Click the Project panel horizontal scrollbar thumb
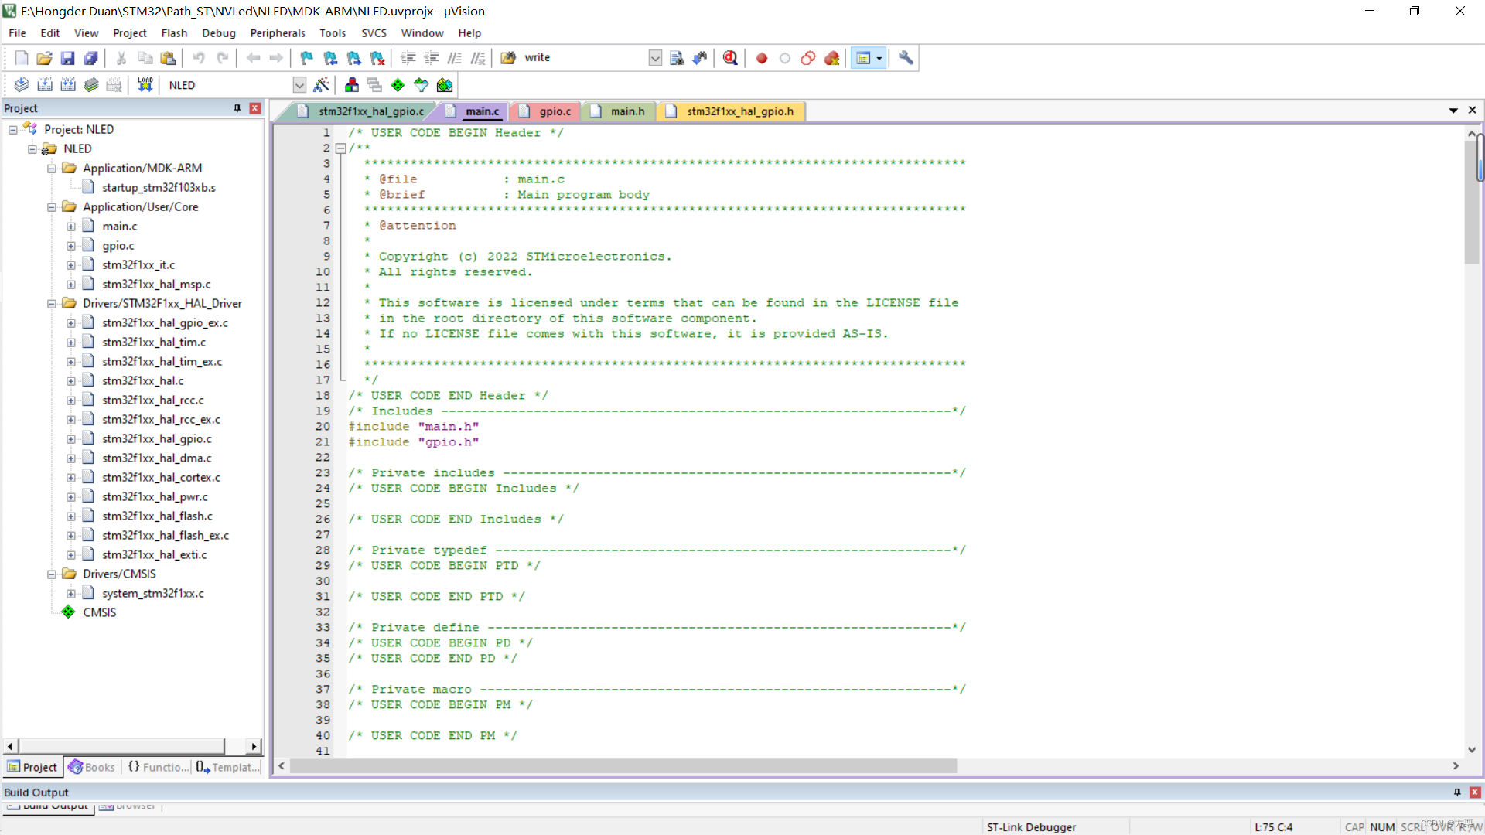 pos(121,746)
